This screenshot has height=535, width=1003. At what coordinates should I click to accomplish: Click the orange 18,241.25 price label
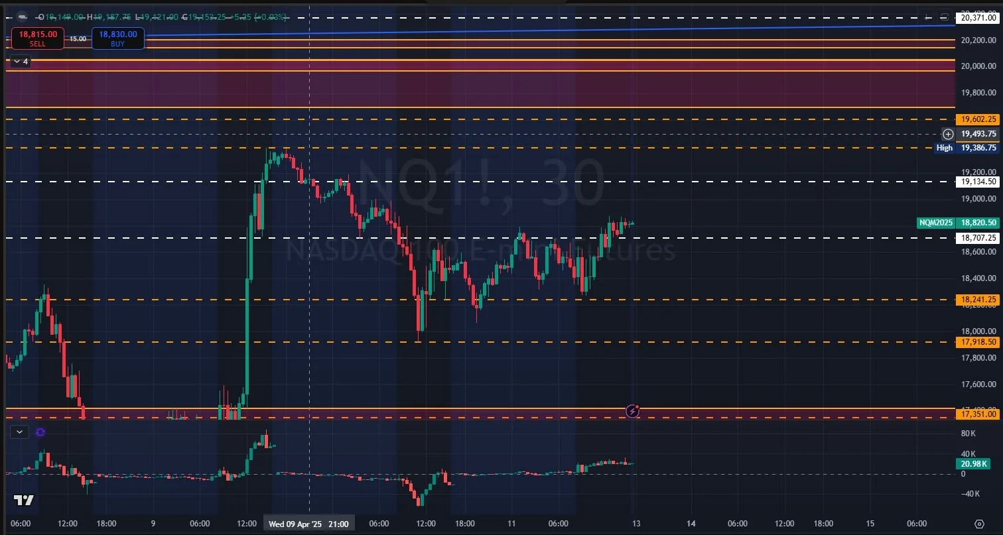coord(977,300)
